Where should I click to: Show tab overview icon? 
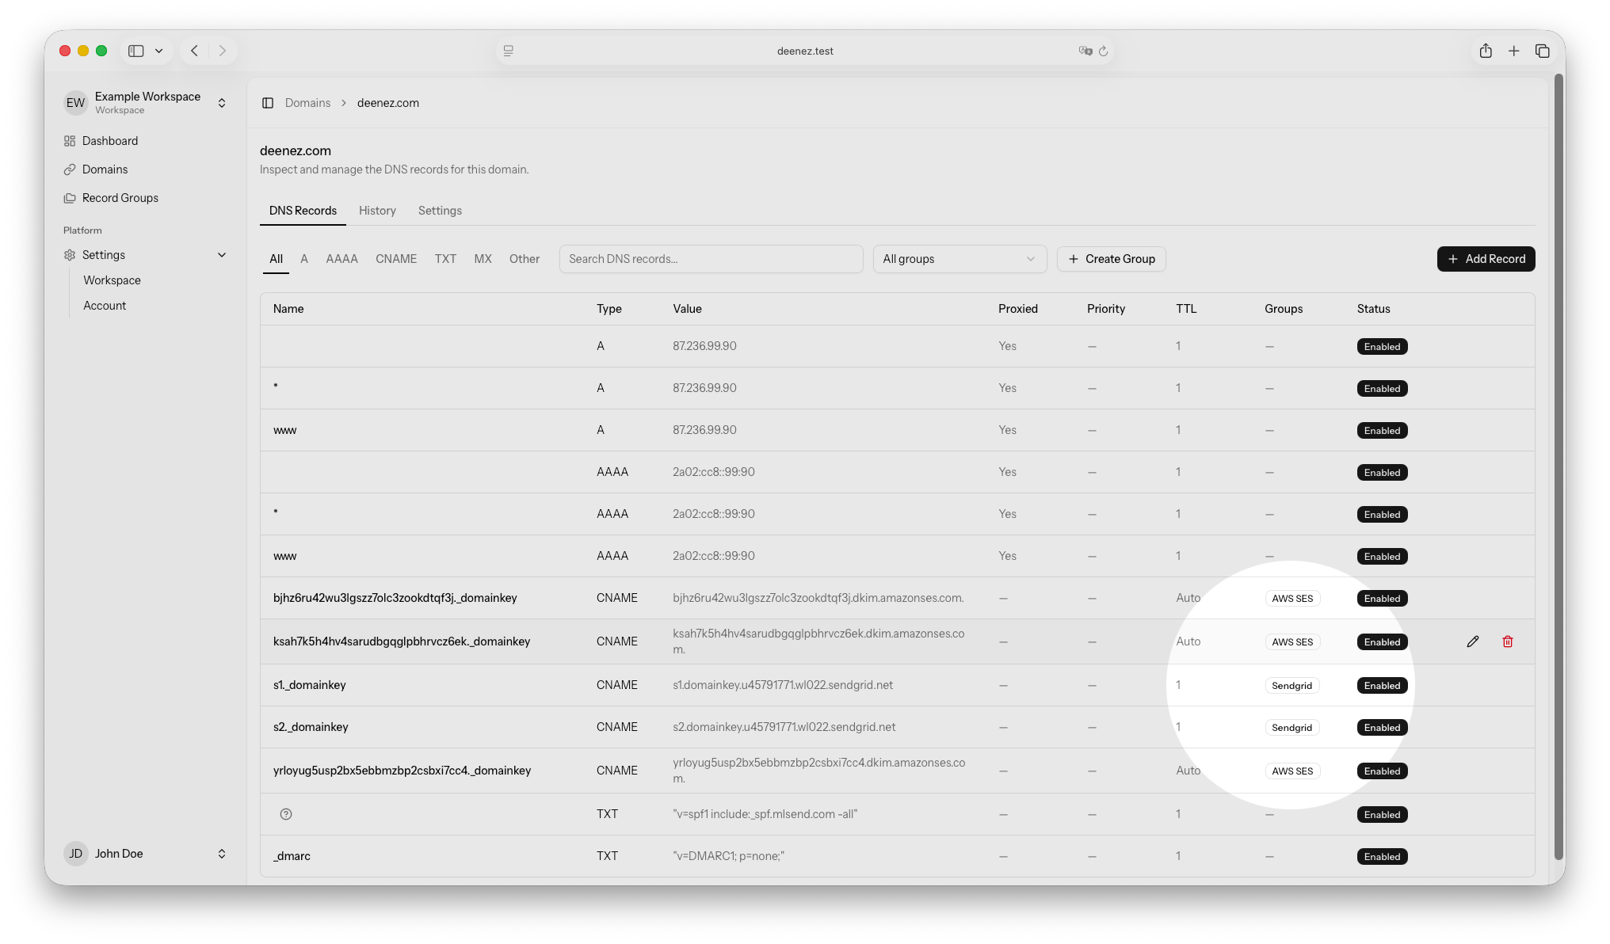[1542, 51]
